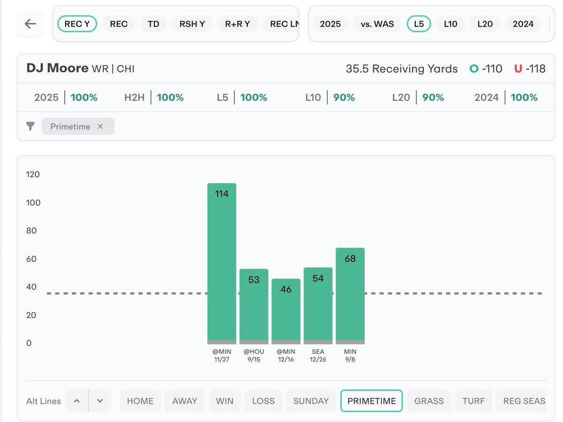Screen dimensions: 563x422
Task: Click the 53 bar for @HOU 9/15
Action: 254,307
